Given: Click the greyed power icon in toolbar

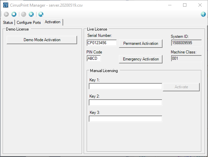Looking at the screenshot, I should pyautogui.click(x=24, y=14).
